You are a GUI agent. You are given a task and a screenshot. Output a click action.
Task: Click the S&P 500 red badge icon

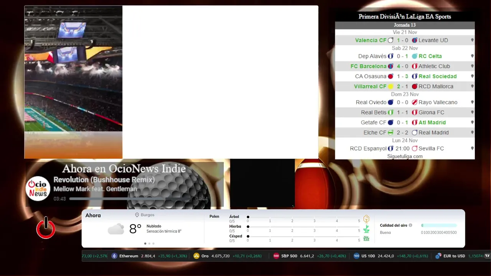tap(276, 256)
